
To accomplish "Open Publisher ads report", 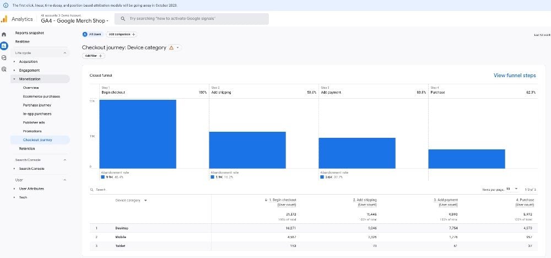I will pyautogui.click(x=34, y=122).
